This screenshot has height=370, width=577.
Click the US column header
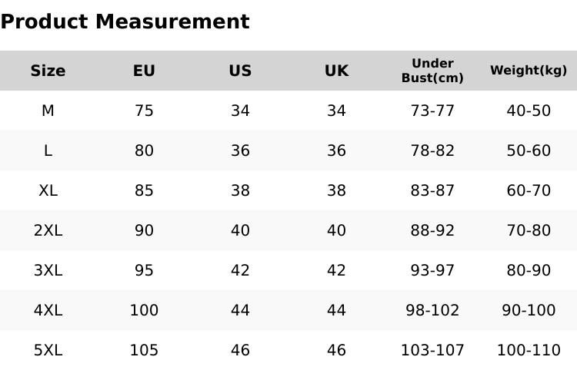(240, 71)
